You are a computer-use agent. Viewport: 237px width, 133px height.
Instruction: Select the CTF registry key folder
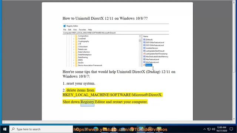80,44
